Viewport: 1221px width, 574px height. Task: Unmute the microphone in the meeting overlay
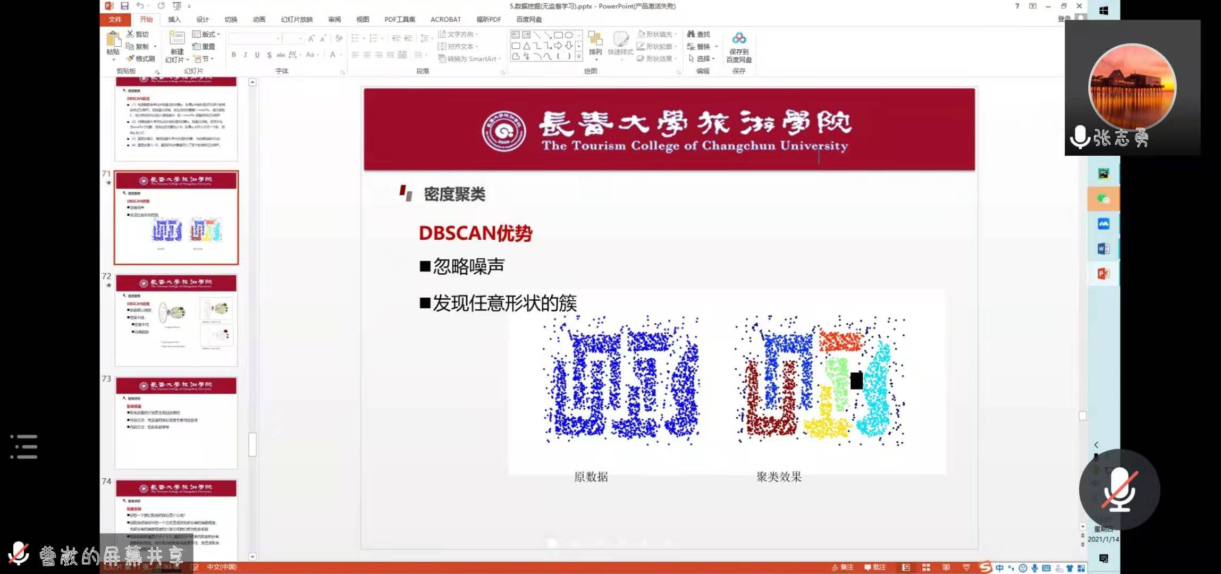[x=1119, y=489]
